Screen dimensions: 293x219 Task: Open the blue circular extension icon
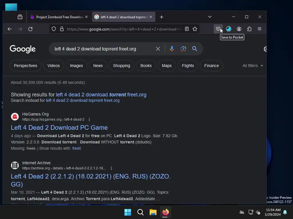coord(229,29)
